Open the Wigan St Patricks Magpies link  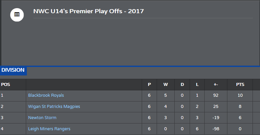point(54,107)
